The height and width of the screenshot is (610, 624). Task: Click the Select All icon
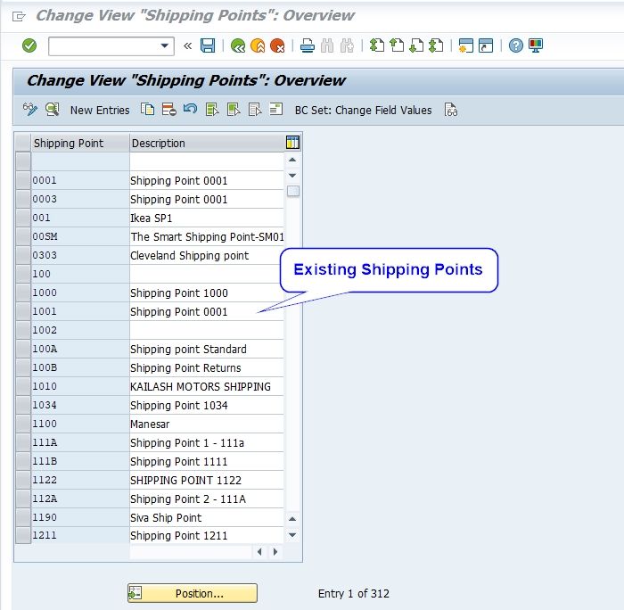pyautogui.click(x=212, y=109)
